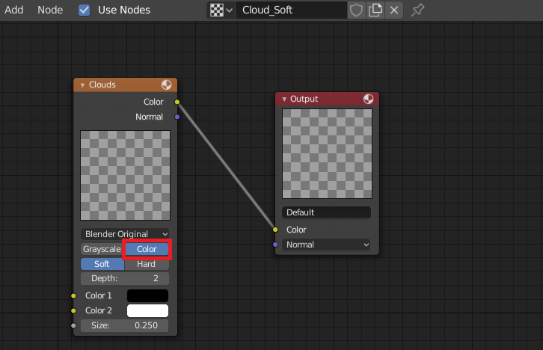This screenshot has width=543, height=350.
Task: Open the white Color 2 swatch
Action: coord(147,310)
